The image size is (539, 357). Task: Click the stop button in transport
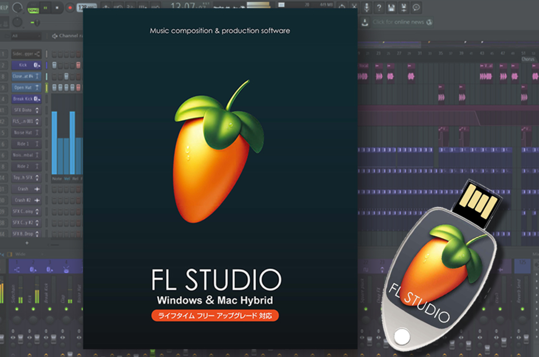pyautogui.click(x=57, y=7)
